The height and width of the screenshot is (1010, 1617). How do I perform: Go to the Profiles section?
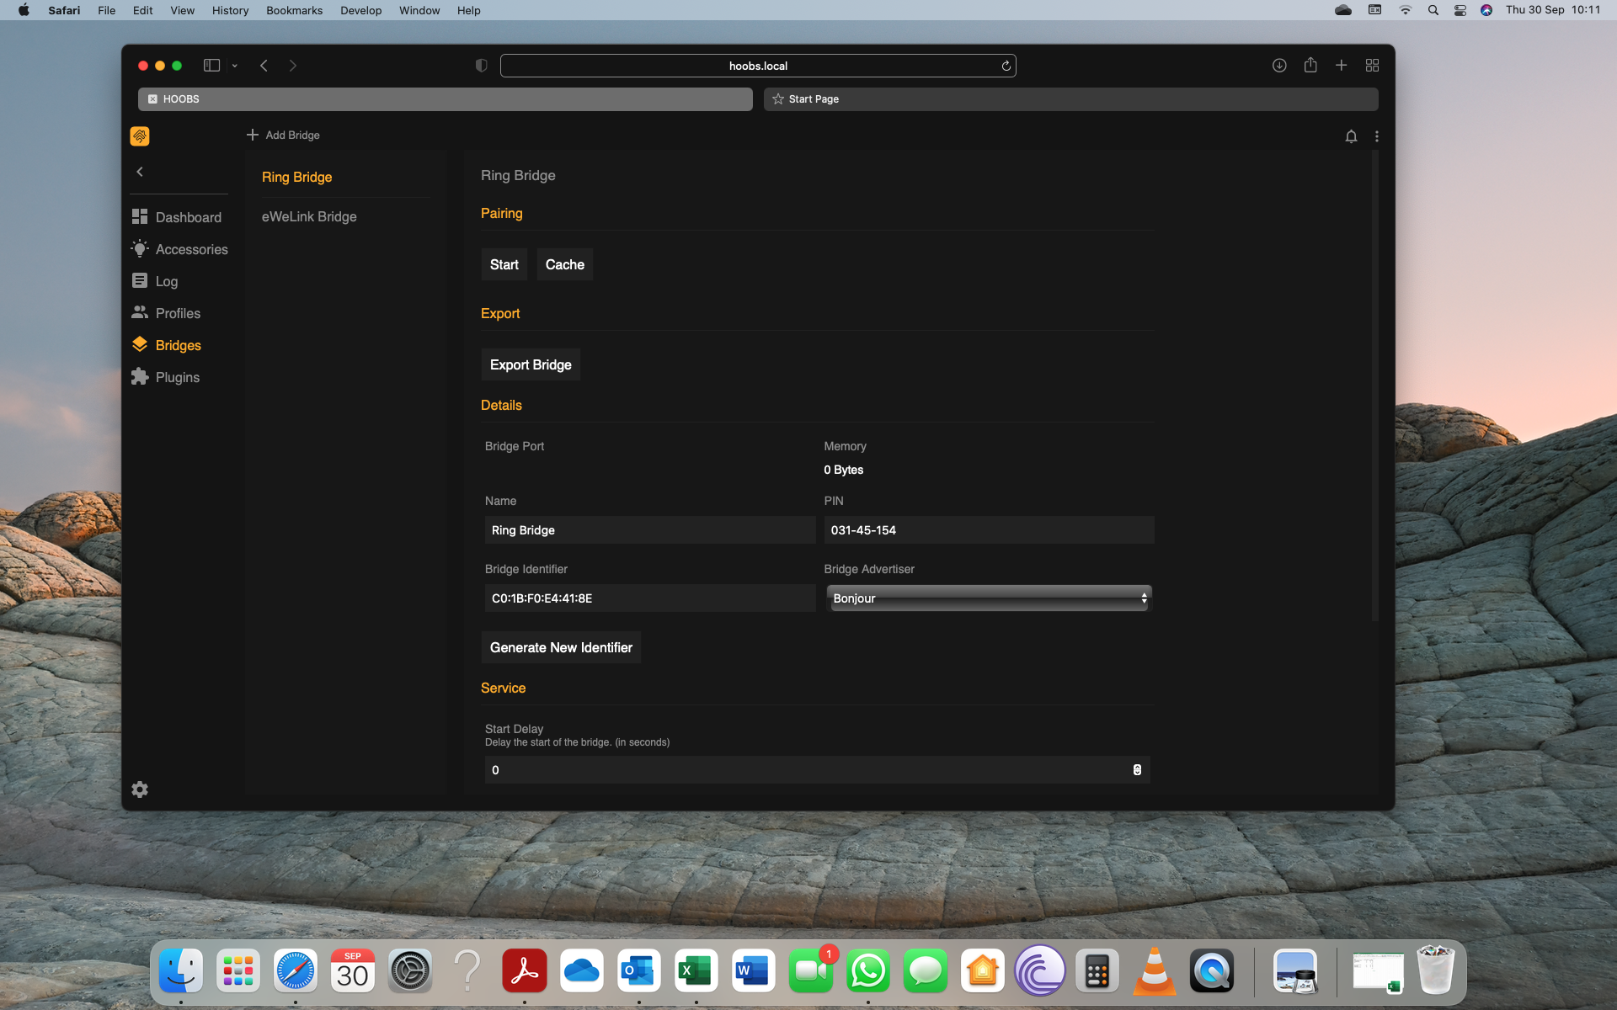[177, 313]
